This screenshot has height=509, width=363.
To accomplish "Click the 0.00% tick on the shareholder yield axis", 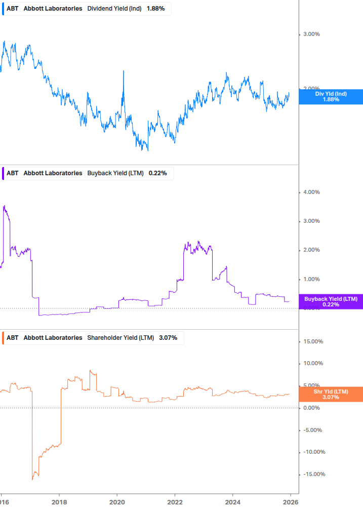I will click(311, 408).
